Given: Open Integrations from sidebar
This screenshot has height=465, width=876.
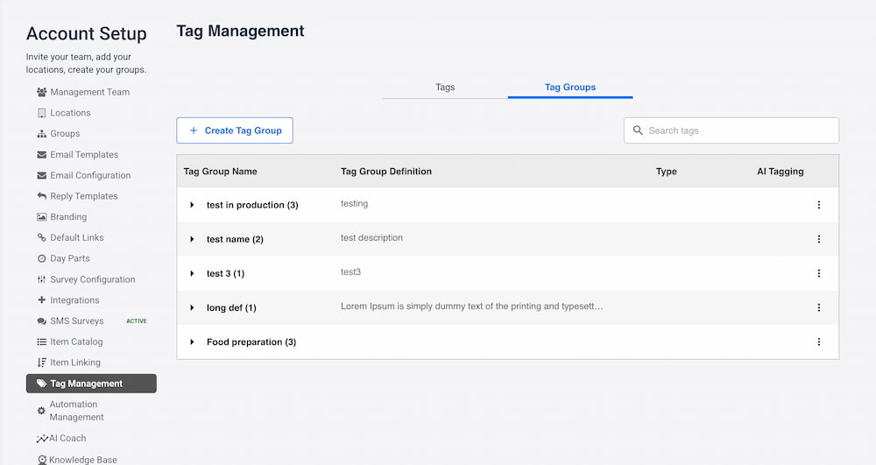Looking at the screenshot, I should point(74,299).
